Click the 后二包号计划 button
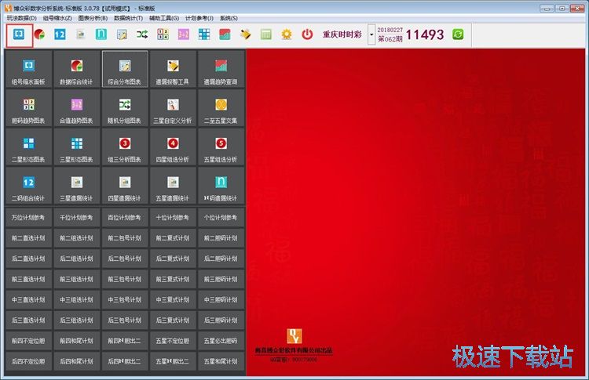 coord(125,259)
